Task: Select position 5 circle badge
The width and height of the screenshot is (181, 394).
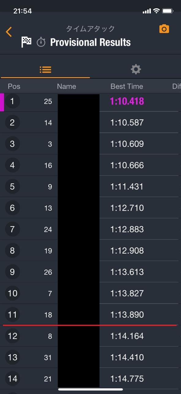Action: tap(12, 187)
